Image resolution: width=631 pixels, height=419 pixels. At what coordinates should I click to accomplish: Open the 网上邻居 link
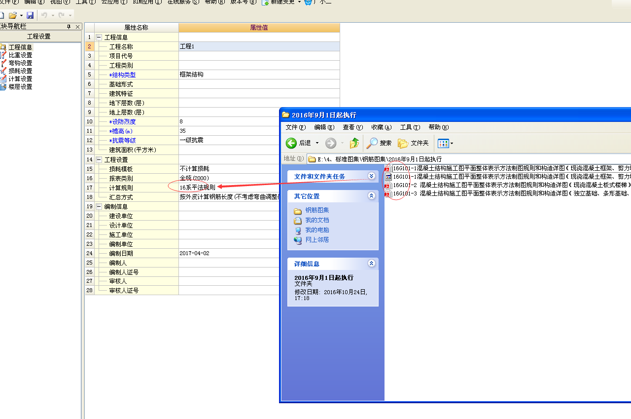tap(317, 240)
